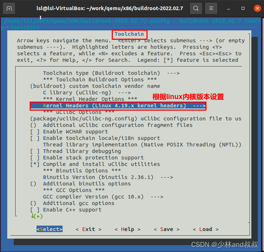Screen dimensions: 264x252
Task: Click the Toolchain Buildroot Options comment line
Action: [x=100, y=80]
